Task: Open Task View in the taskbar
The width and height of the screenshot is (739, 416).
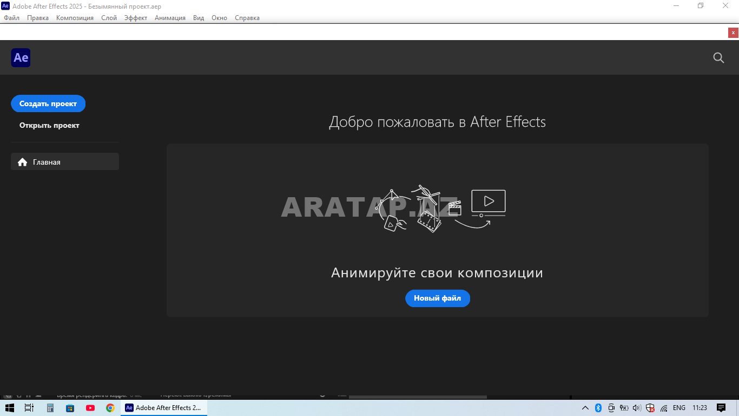Action: [x=29, y=408]
